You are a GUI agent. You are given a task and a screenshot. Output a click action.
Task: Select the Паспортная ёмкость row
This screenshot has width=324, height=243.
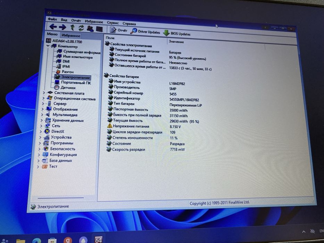click(148, 110)
